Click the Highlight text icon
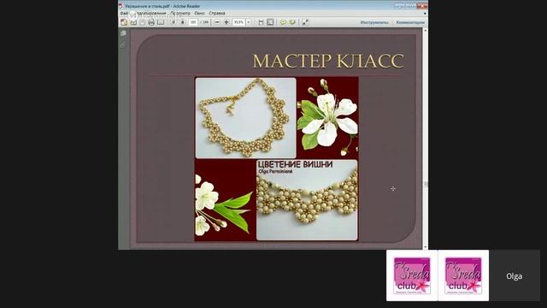This screenshot has width=547, height=308. 292,22
